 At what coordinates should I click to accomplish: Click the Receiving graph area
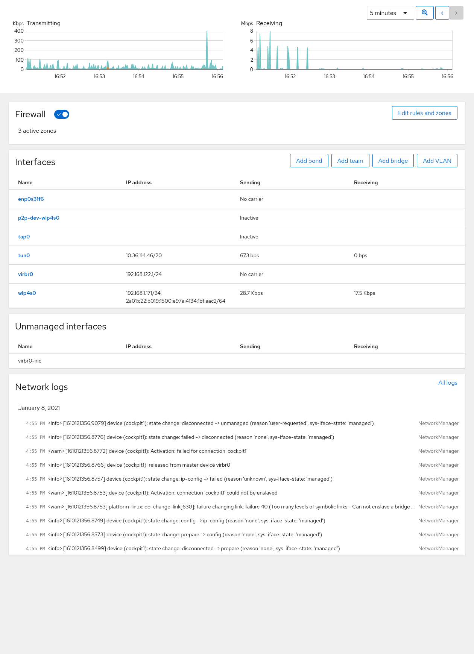pyautogui.click(x=354, y=50)
